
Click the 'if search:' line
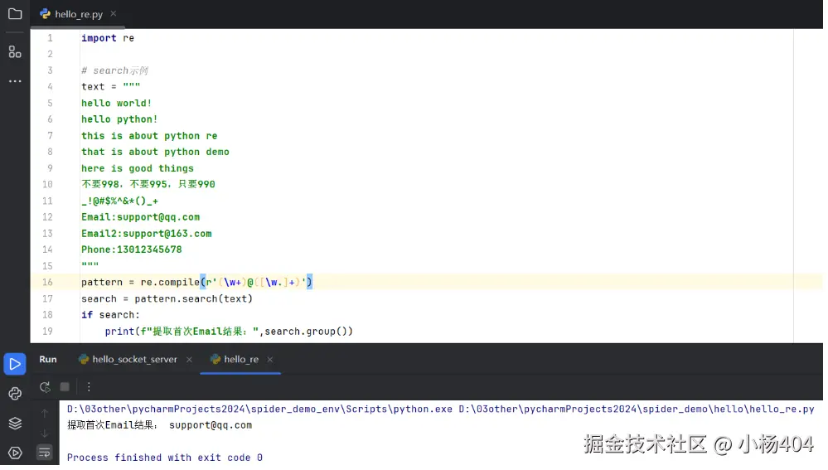110,315
